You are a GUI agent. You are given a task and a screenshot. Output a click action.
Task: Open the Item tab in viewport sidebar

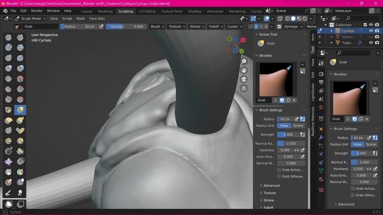click(x=312, y=37)
